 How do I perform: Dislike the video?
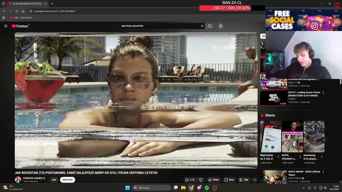click(201, 180)
